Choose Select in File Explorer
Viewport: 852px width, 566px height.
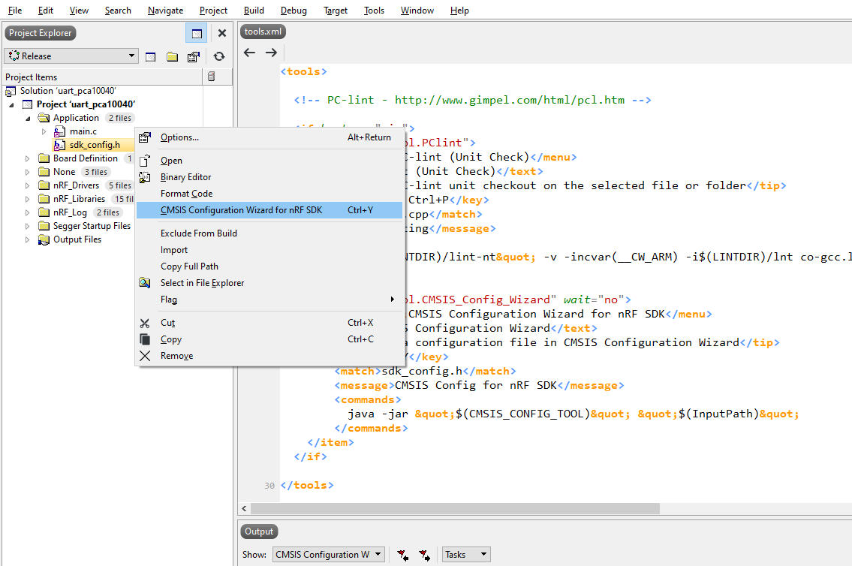click(x=269, y=283)
